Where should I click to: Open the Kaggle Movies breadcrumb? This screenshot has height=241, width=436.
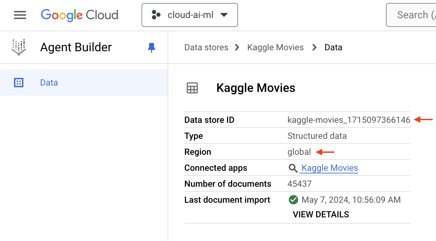point(275,47)
